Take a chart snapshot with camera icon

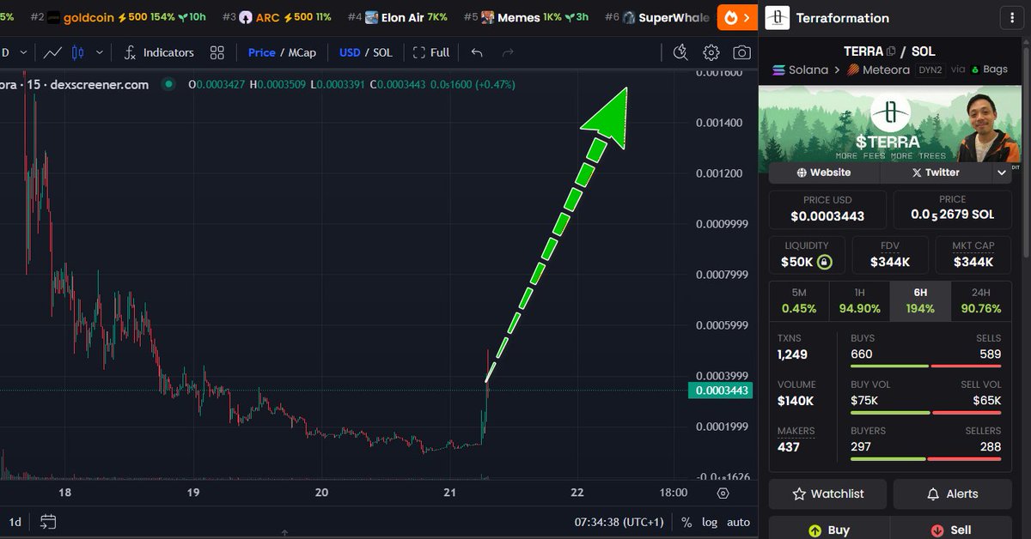click(x=741, y=52)
